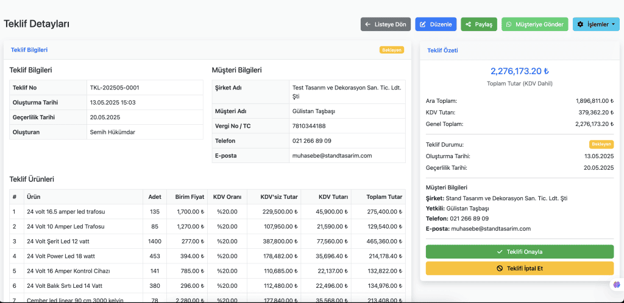
Task: Click the Adet column header
Action: (x=155, y=197)
